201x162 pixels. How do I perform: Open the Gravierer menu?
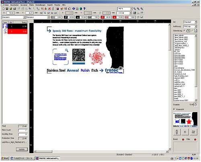coord(24,5)
